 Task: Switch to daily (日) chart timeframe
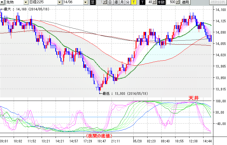pyautogui.click(x=110, y=2)
